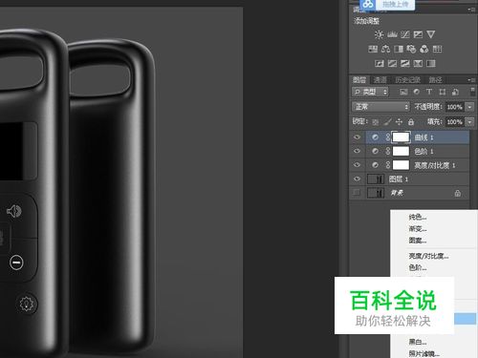The image size is (478, 358).
Task: Hide the 色阶 1 layer
Action: pyautogui.click(x=357, y=151)
